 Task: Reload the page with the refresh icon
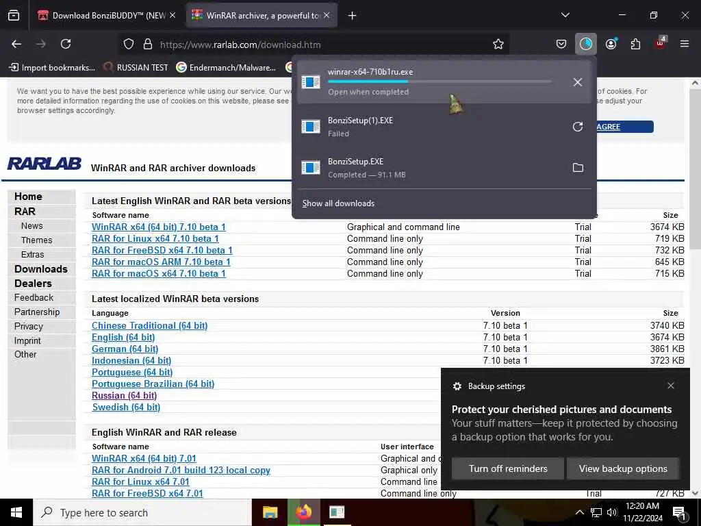click(x=66, y=44)
